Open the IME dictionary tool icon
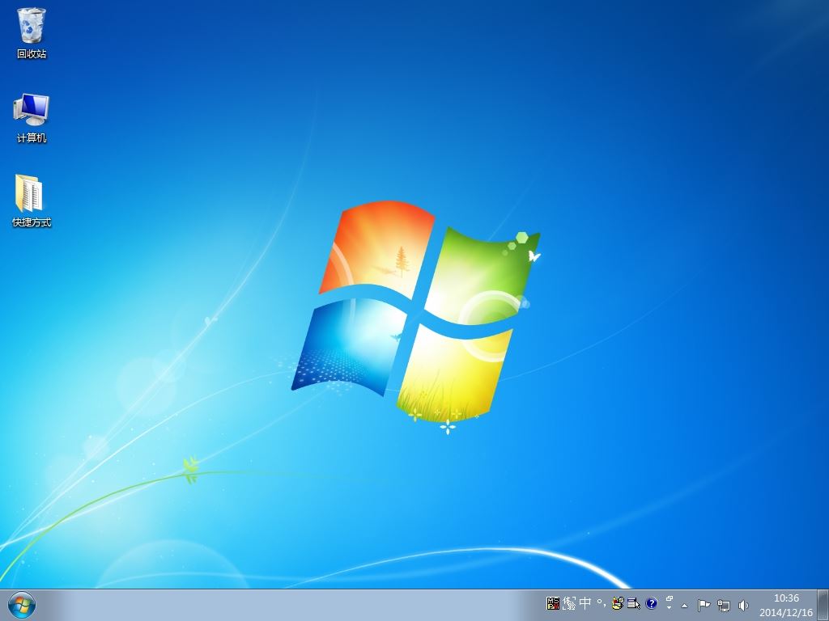This screenshot has width=829, height=621. tap(617, 603)
